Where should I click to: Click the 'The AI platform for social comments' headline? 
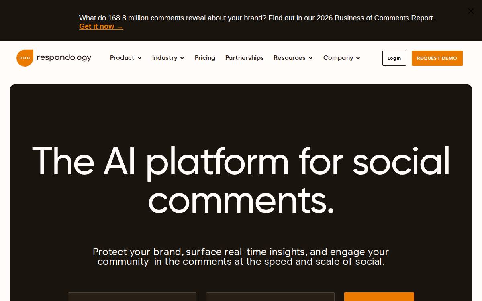(241, 180)
